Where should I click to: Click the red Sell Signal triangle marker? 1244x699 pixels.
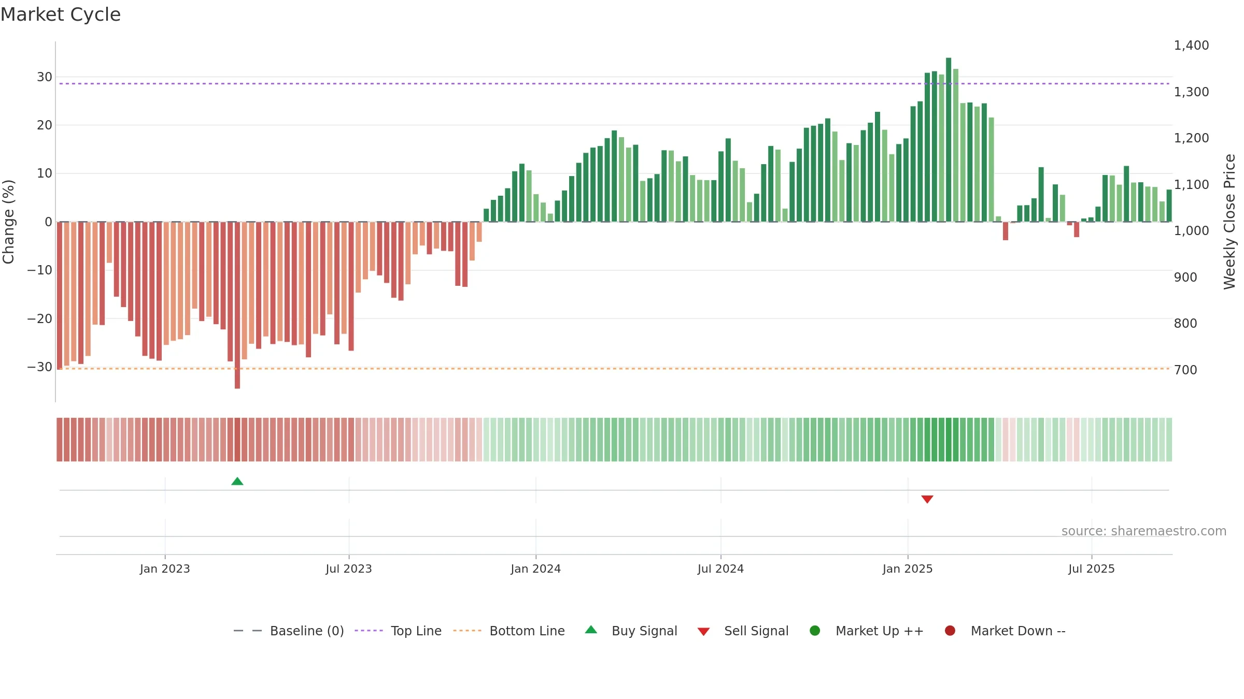(927, 499)
